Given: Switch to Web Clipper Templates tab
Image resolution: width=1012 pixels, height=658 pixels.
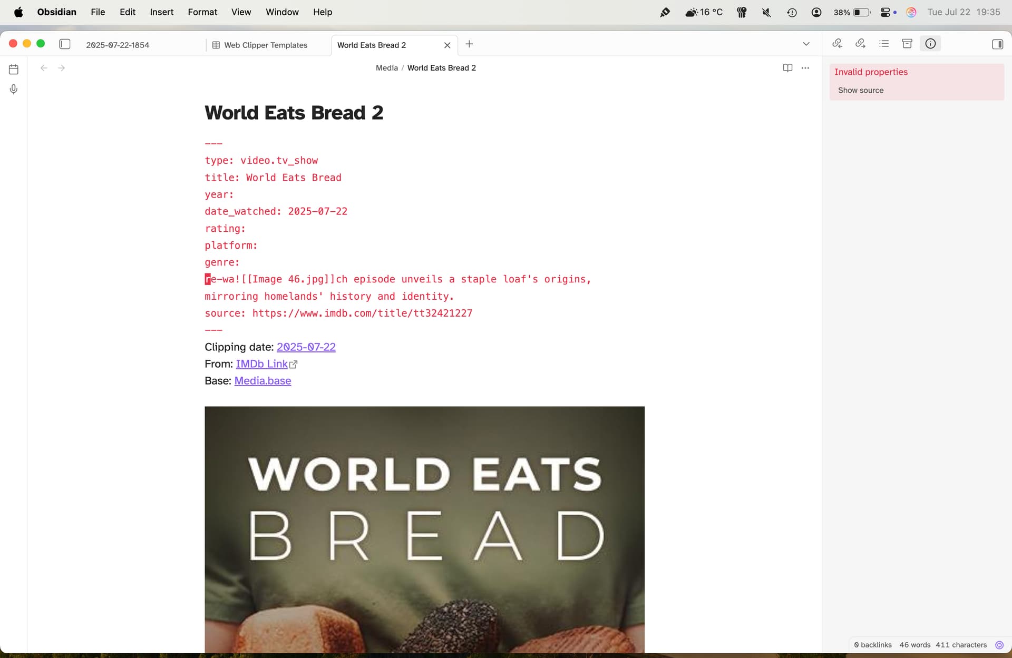Looking at the screenshot, I should tap(266, 45).
